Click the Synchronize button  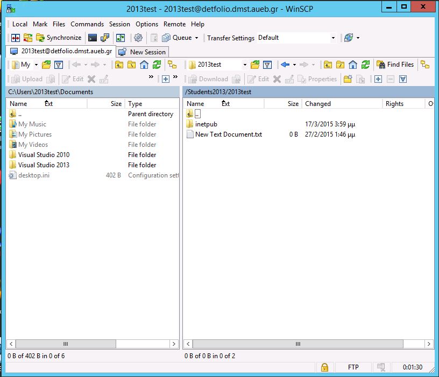(59, 38)
